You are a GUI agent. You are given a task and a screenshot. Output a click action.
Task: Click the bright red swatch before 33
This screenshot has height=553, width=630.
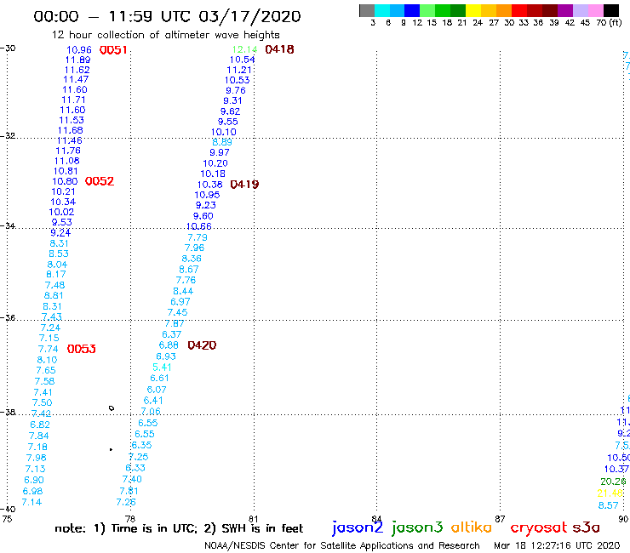[519, 10]
